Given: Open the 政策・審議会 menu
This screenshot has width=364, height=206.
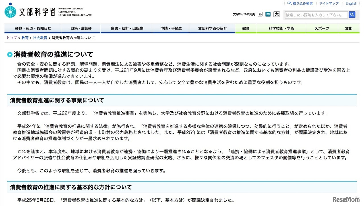Looking at the screenshot, I should pyautogui.click(x=81, y=28).
